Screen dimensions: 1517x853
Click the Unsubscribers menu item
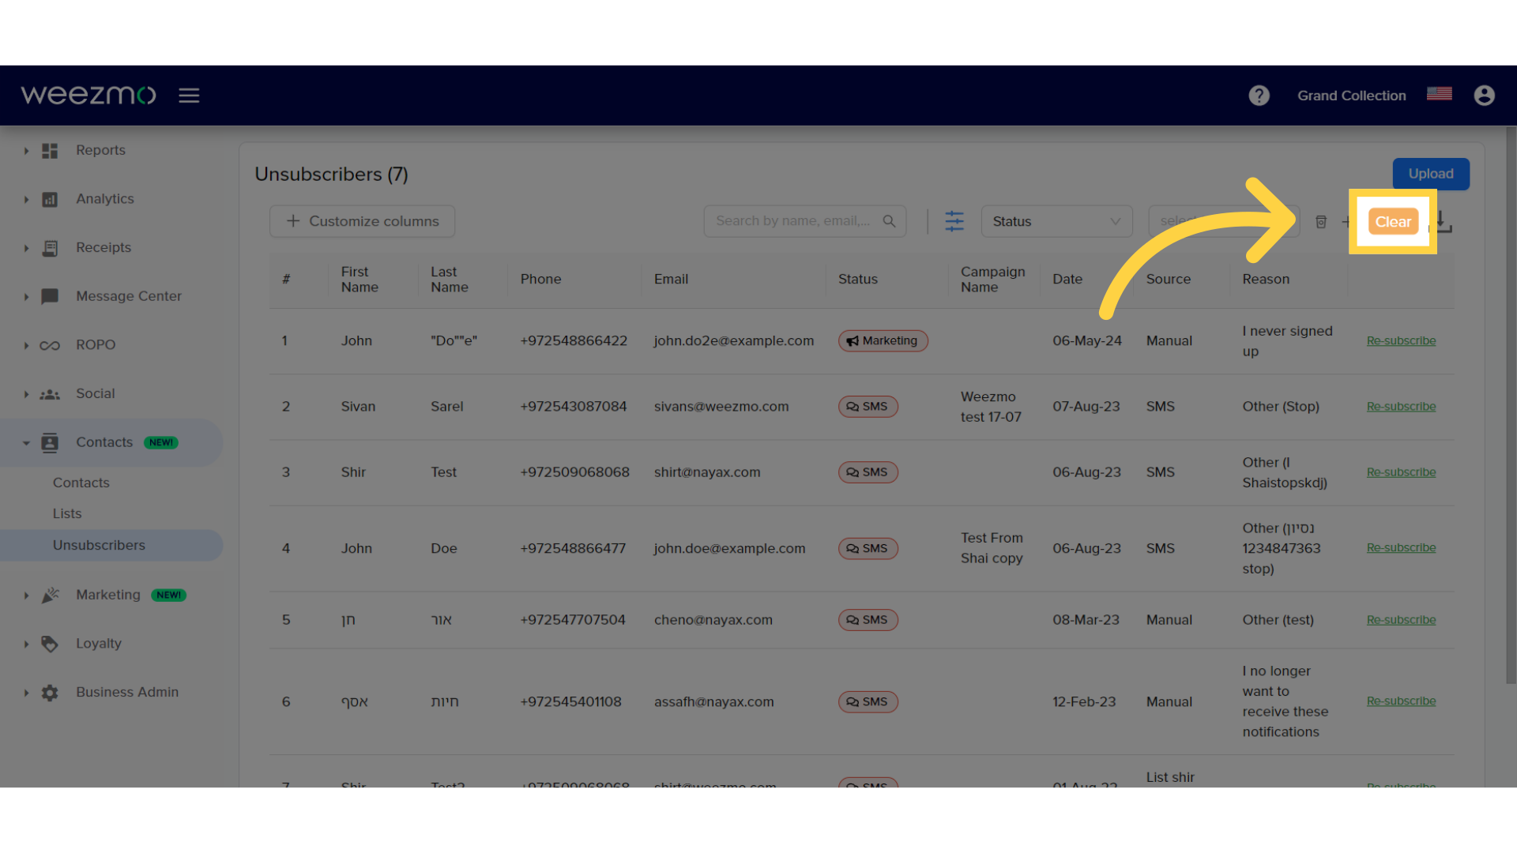(x=99, y=545)
